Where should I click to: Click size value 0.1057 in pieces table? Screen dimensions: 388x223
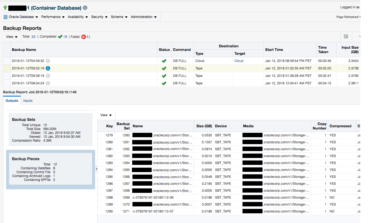[207, 142]
